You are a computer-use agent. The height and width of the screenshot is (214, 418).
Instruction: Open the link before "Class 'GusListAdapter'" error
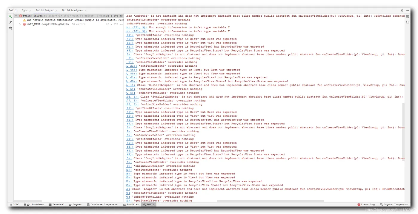(x=130, y=85)
